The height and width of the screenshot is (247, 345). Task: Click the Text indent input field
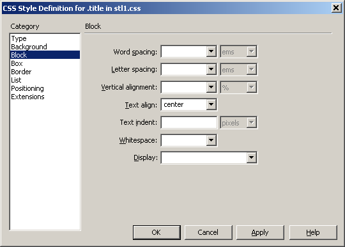point(188,122)
